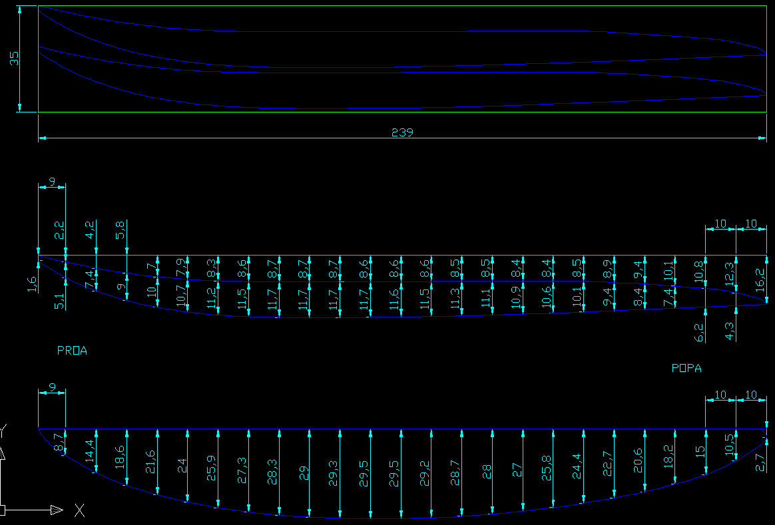Viewport: 775px width, 525px height.
Task: Click the PROA text label
Action: 72,351
